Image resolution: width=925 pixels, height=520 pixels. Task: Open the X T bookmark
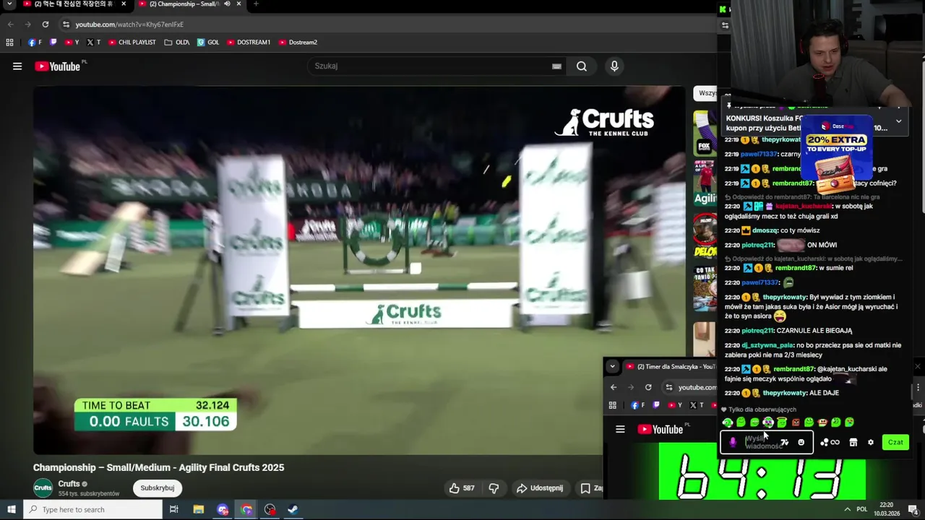pos(94,43)
